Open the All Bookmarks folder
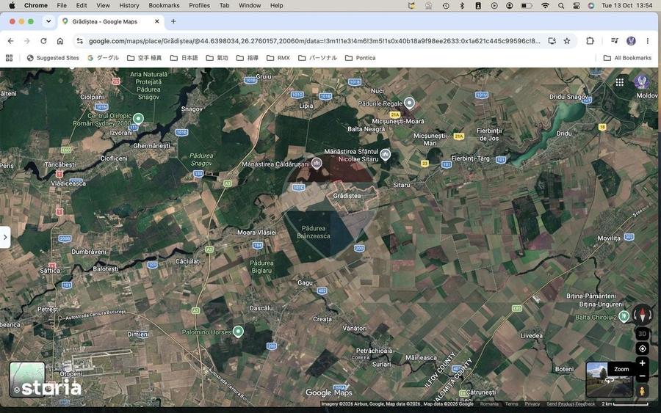661x413 pixels. [x=627, y=58]
